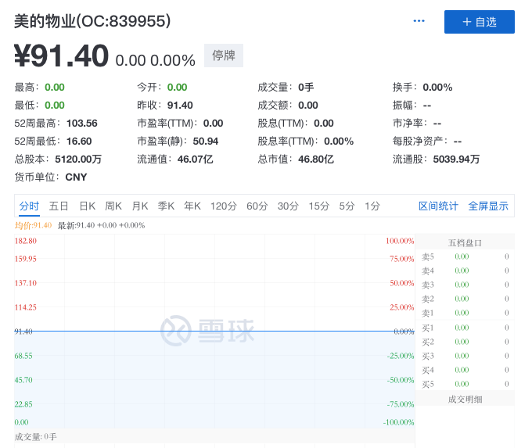Click the 买4 order book row
This screenshot has height=448, width=532.
465,370
